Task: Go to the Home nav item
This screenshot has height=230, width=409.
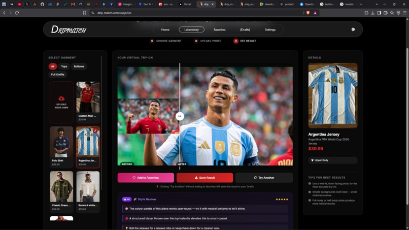Action: [x=165, y=29]
